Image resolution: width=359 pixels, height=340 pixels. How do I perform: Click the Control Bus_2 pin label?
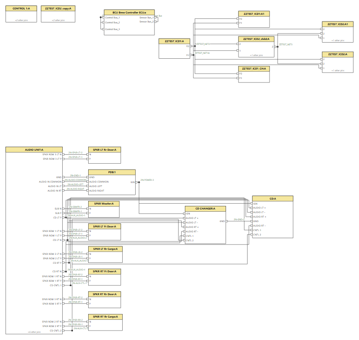point(112,22)
